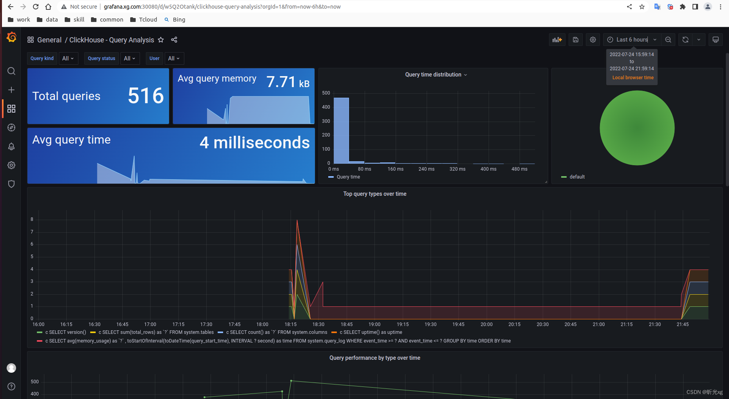The width and height of the screenshot is (729, 399).
Task: Click the ClickHouse - Query Analysis title
Action: (112, 40)
